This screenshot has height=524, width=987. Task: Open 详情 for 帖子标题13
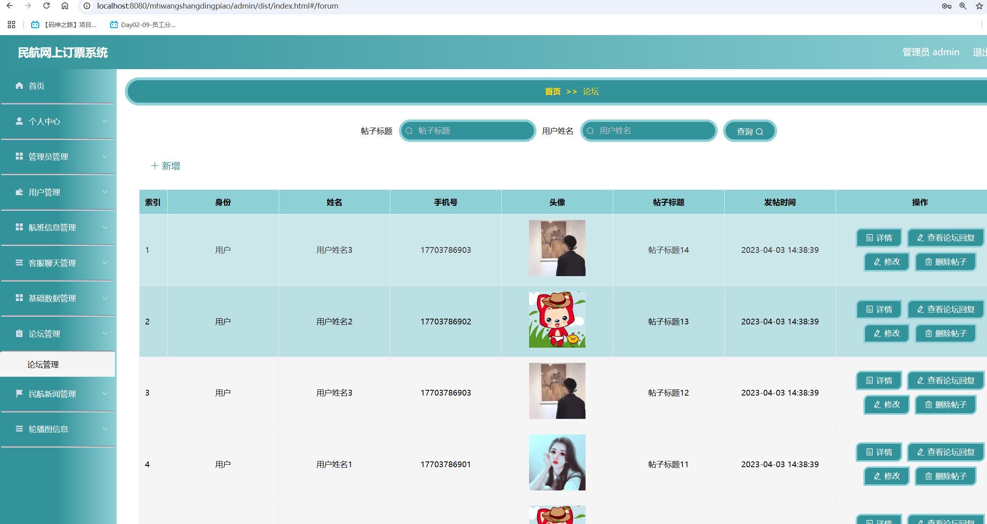[x=879, y=310]
